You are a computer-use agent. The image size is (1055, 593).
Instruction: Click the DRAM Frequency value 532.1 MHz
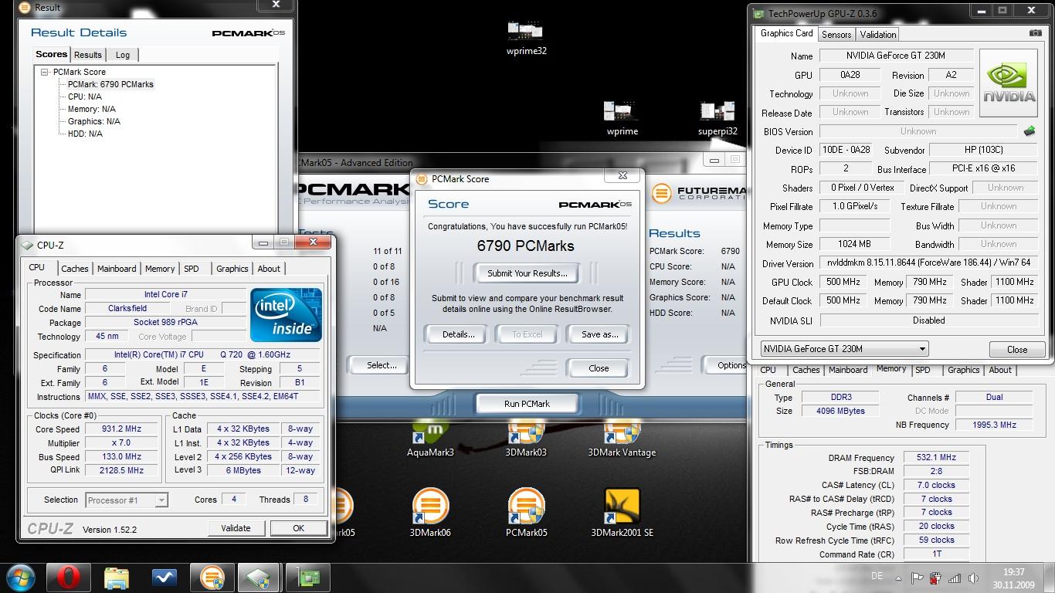pos(936,458)
